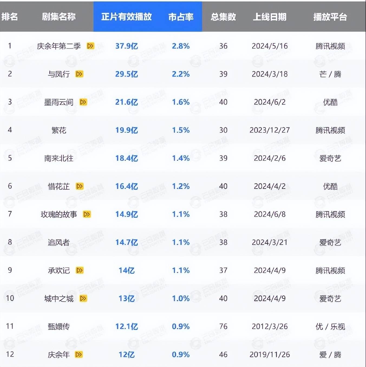Viewport: 366px width, 367px height.
Task: Click the 总集数 column header
Action: 223,17
